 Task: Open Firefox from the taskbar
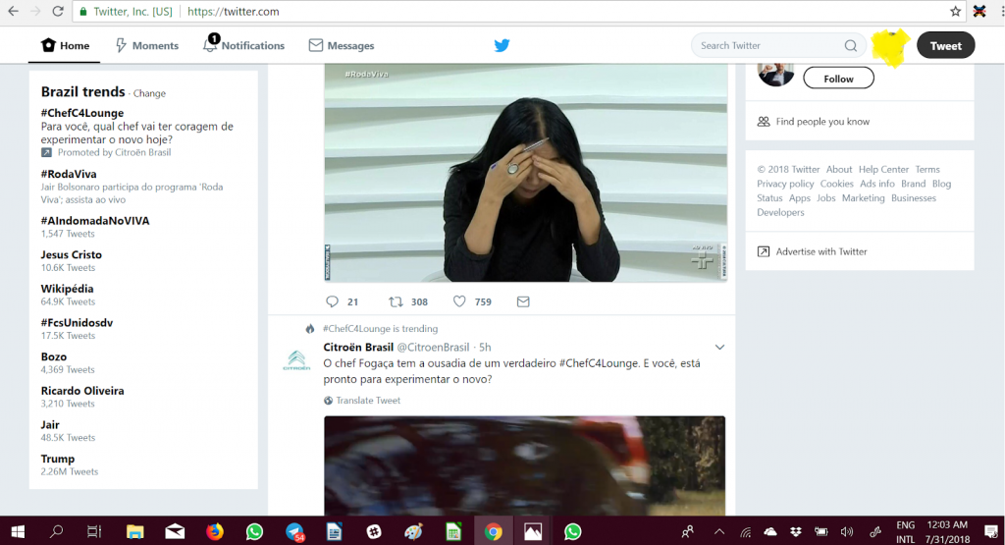(215, 531)
